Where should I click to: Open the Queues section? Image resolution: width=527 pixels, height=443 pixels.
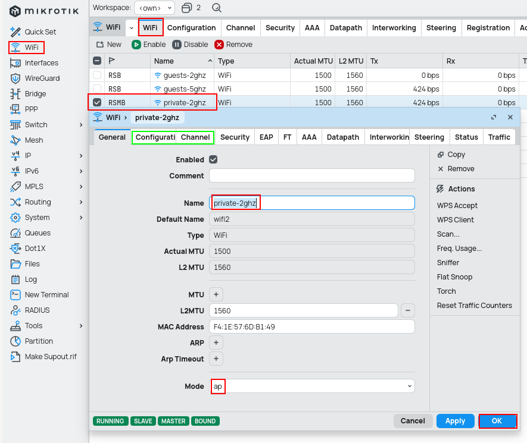click(x=30, y=233)
